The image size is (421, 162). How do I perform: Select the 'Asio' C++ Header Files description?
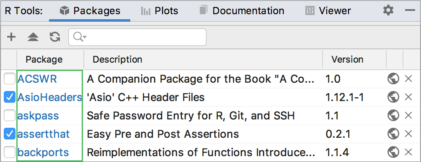coord(146,97)
